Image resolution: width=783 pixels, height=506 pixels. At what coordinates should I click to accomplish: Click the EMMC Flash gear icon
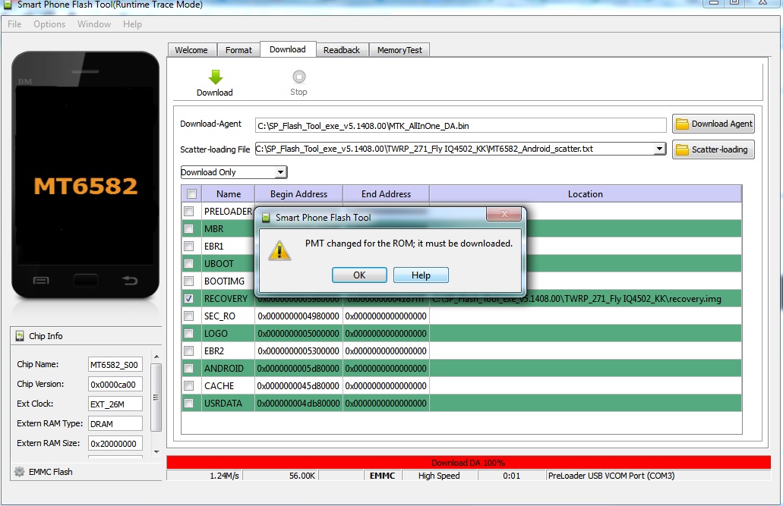(x=20, y=472)
